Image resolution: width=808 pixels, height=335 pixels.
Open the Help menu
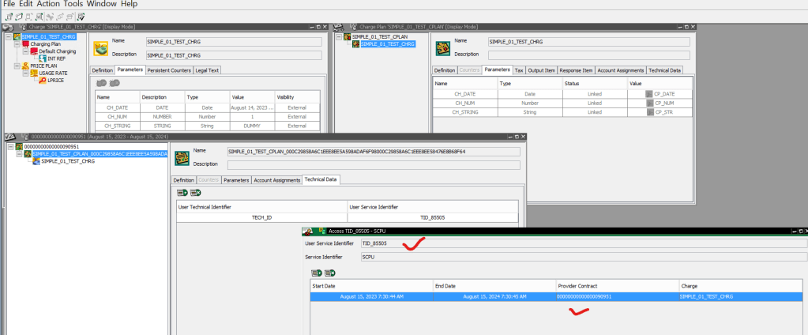coord(130,4)
